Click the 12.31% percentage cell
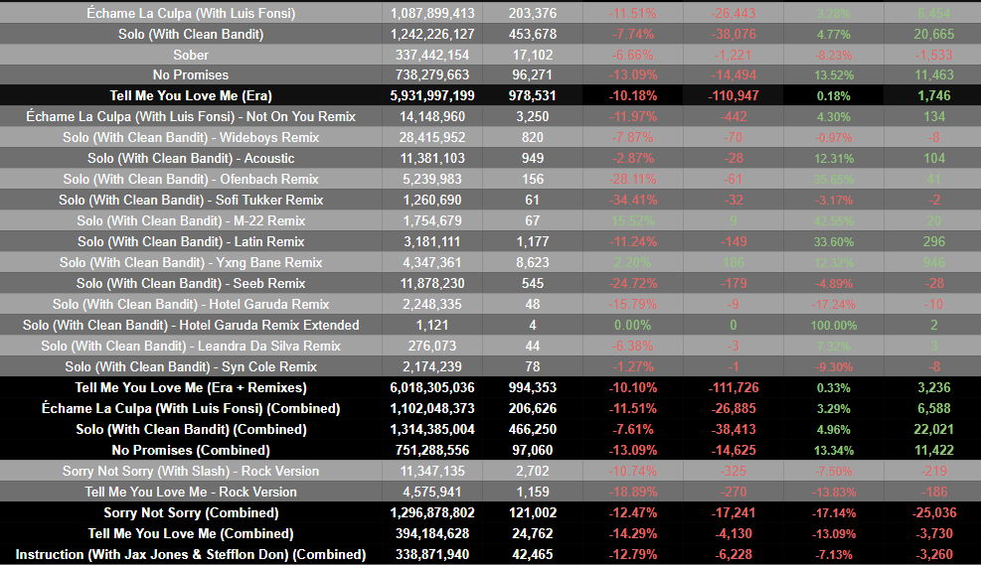 pyautogui.click(x=833, y=158)
